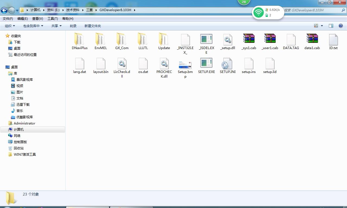The height and width of the screenshot is (208, 347).
Task: Open the 共享 dropdown
Action: (56, 26)
